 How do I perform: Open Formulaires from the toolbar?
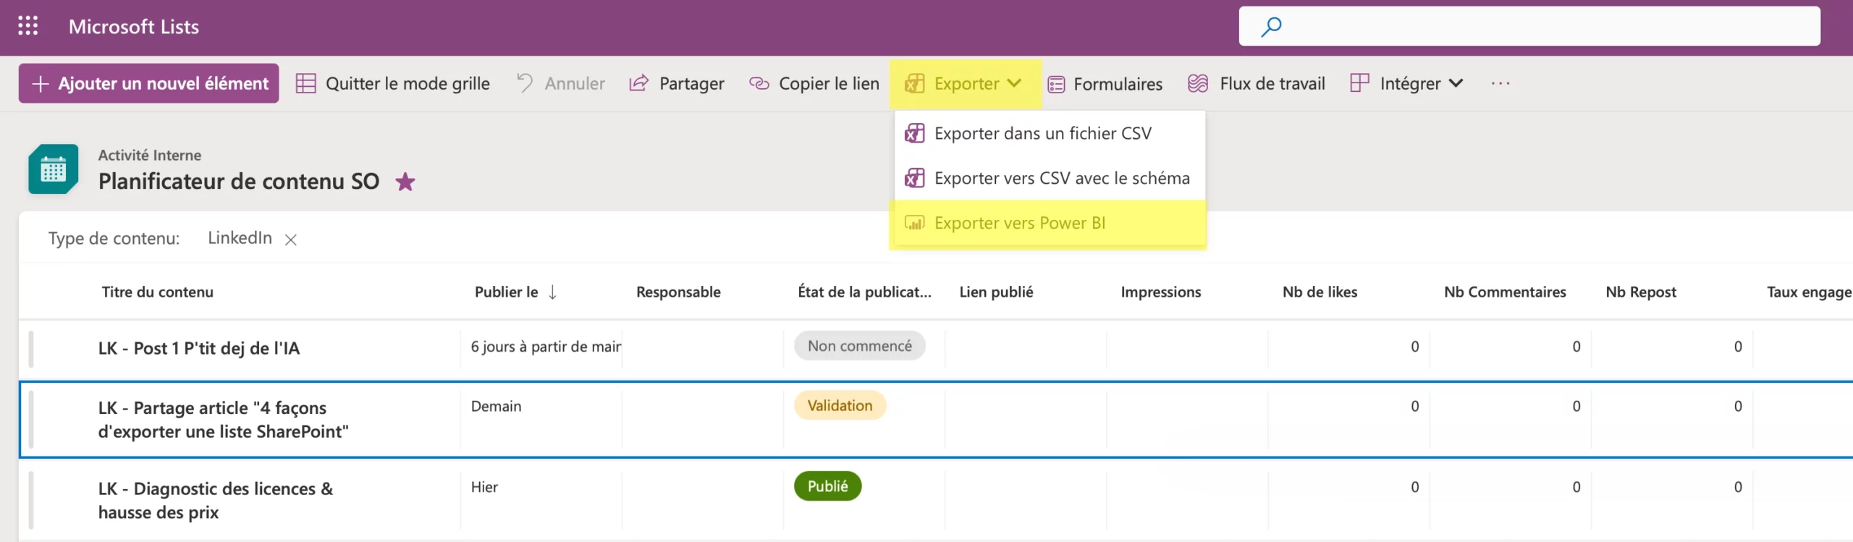coord(1105,84)
